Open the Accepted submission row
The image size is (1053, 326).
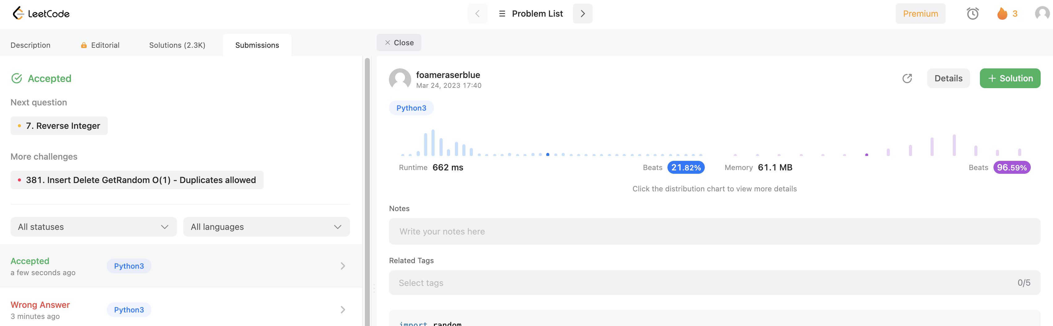click(x=181, y=266)
